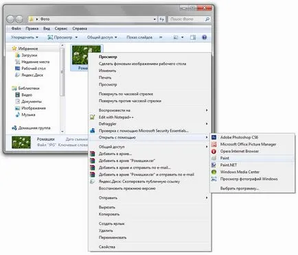Click the Домашняя группа icon

click(x=14, y=128)
